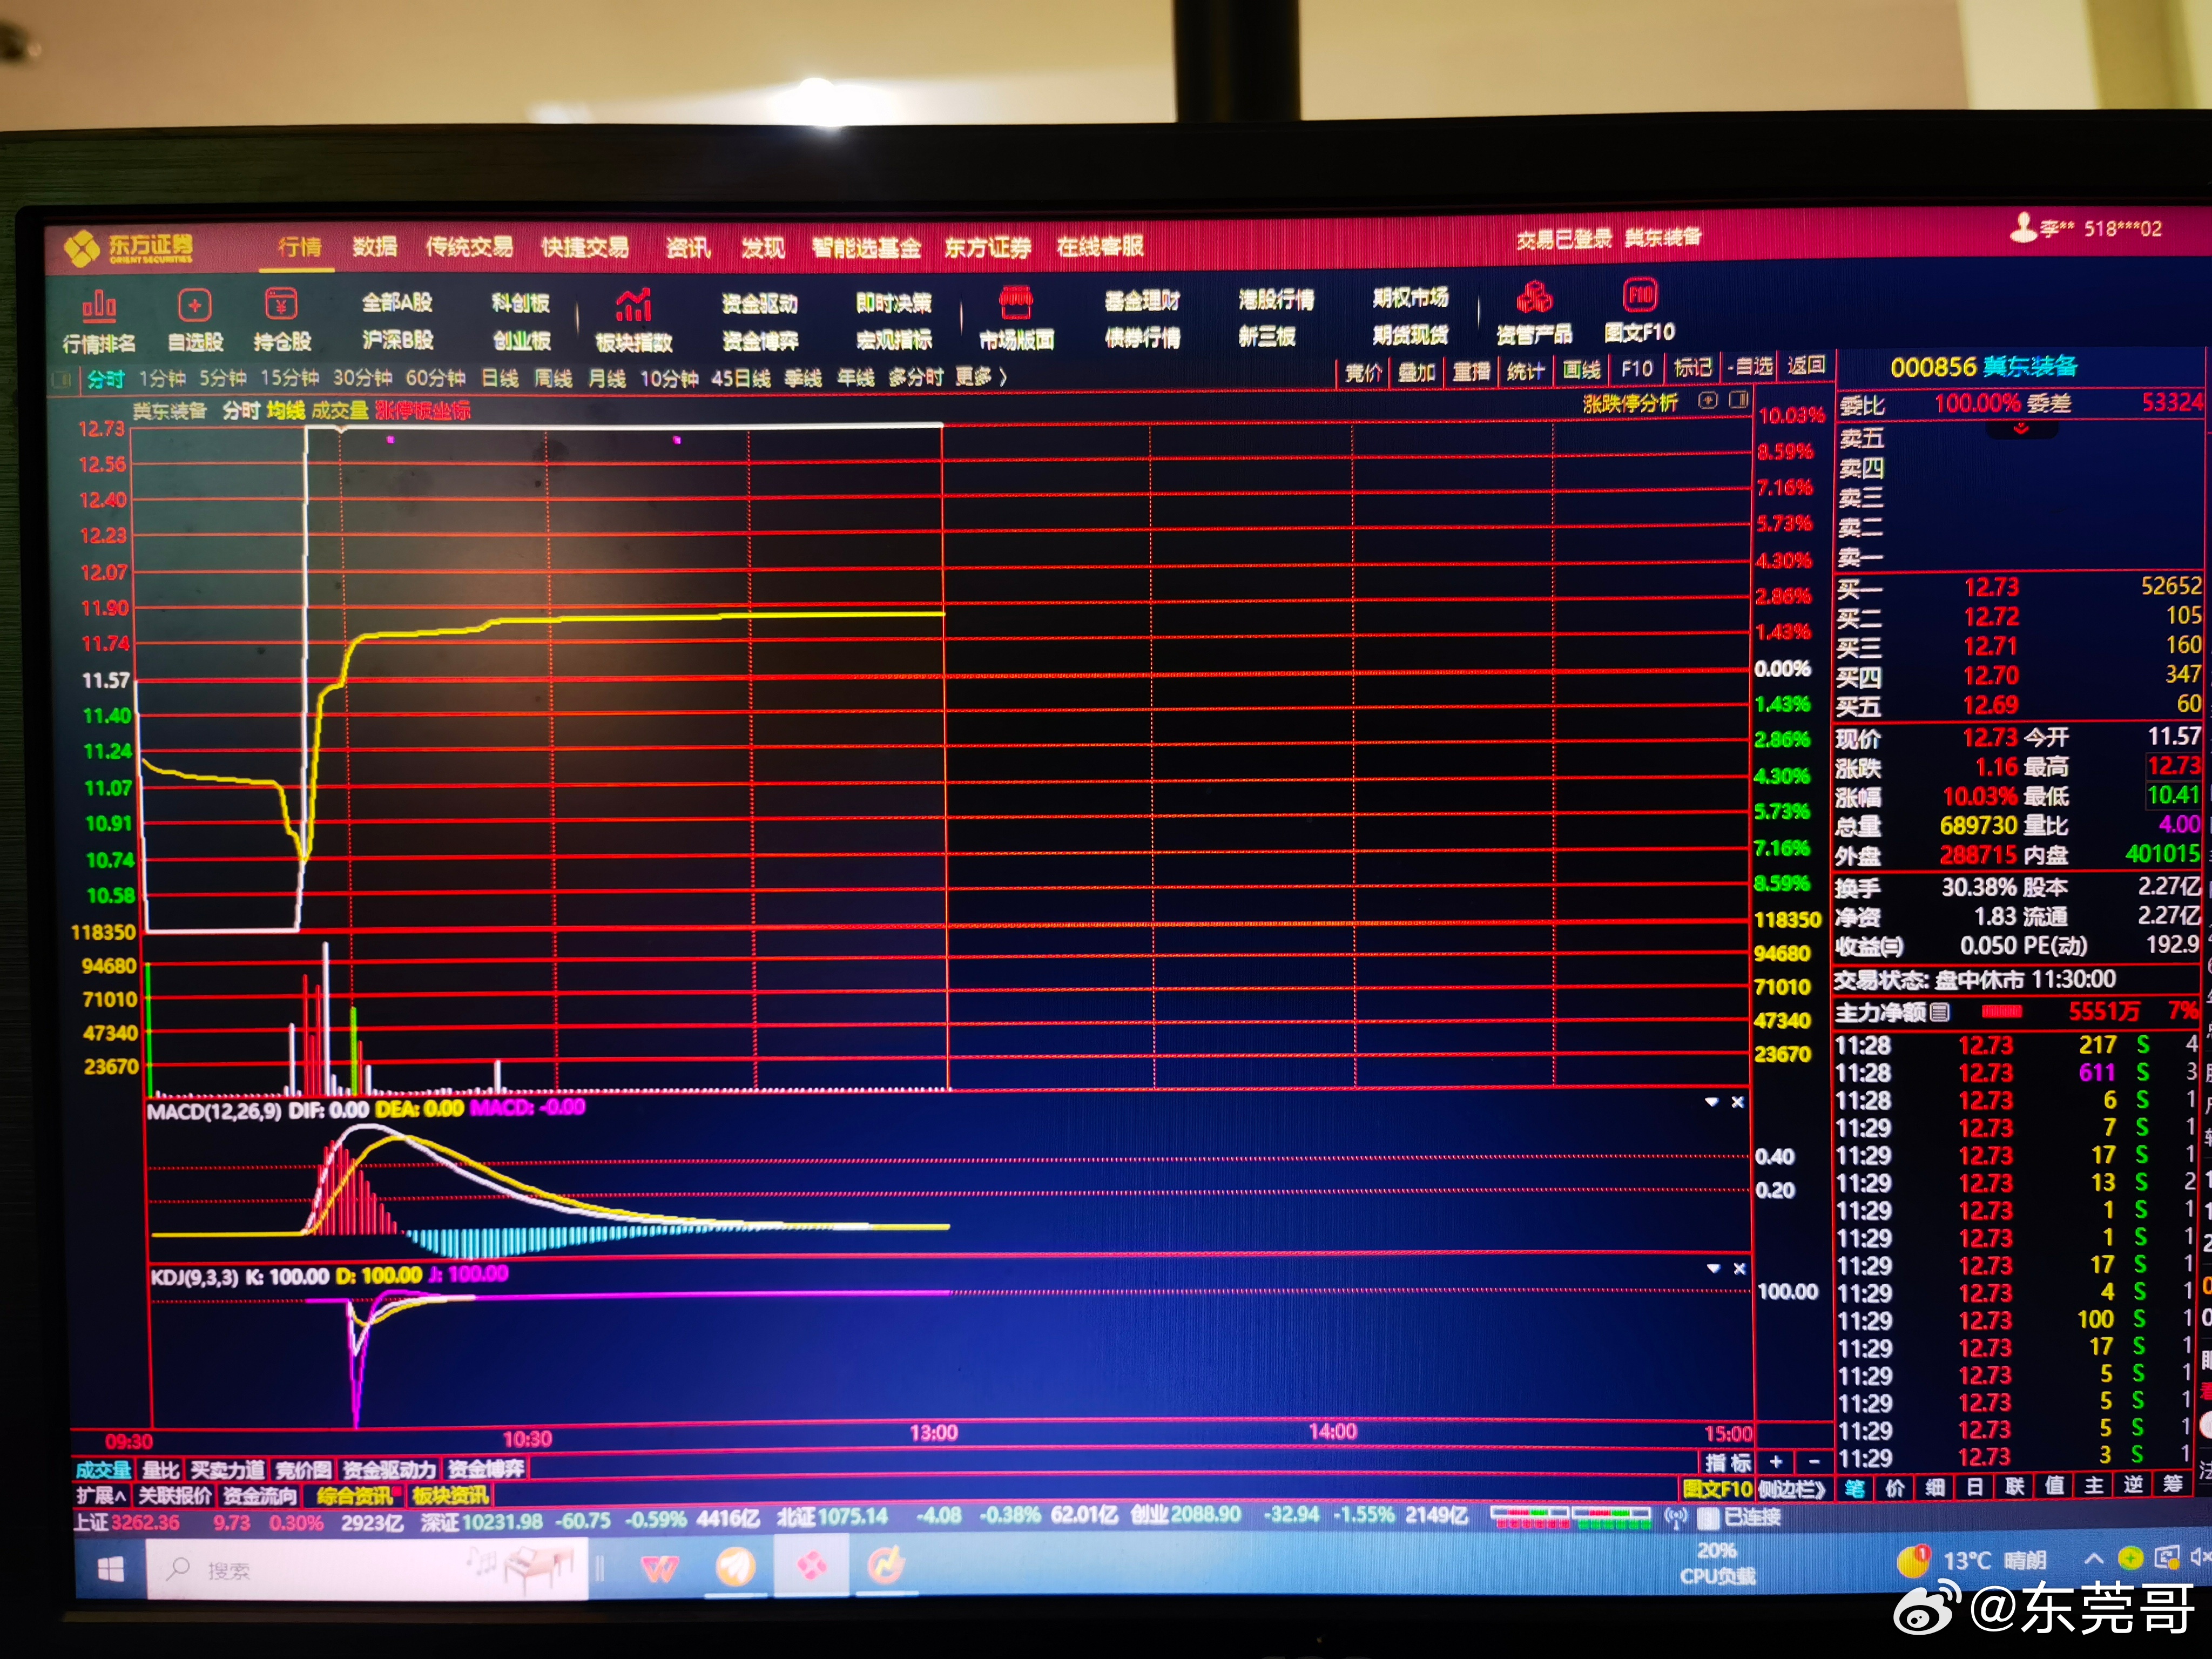Toggle 叠加 overlay on the chart
The width and height of the screenshot is (2212, 1659).
[1416, 372]
